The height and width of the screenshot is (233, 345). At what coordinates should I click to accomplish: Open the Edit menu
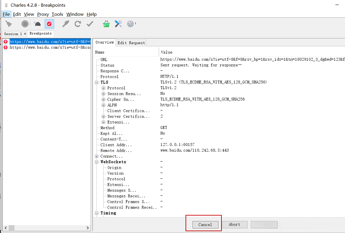click(x=17, y=14)
